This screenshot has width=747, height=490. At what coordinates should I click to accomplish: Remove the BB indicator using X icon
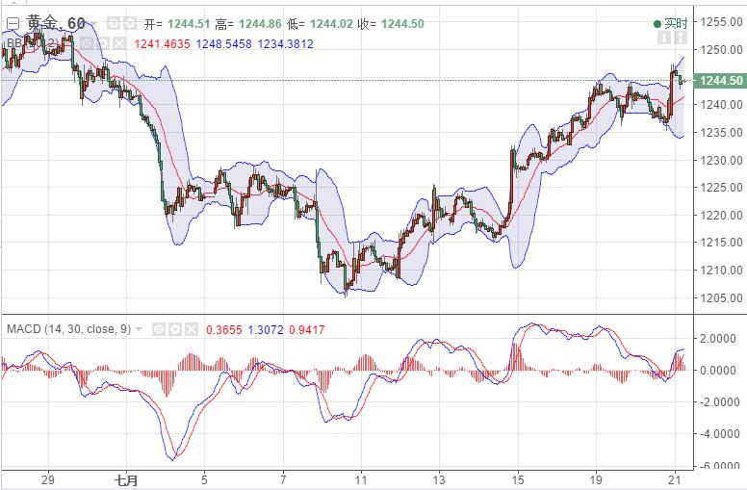pos(117,42)
